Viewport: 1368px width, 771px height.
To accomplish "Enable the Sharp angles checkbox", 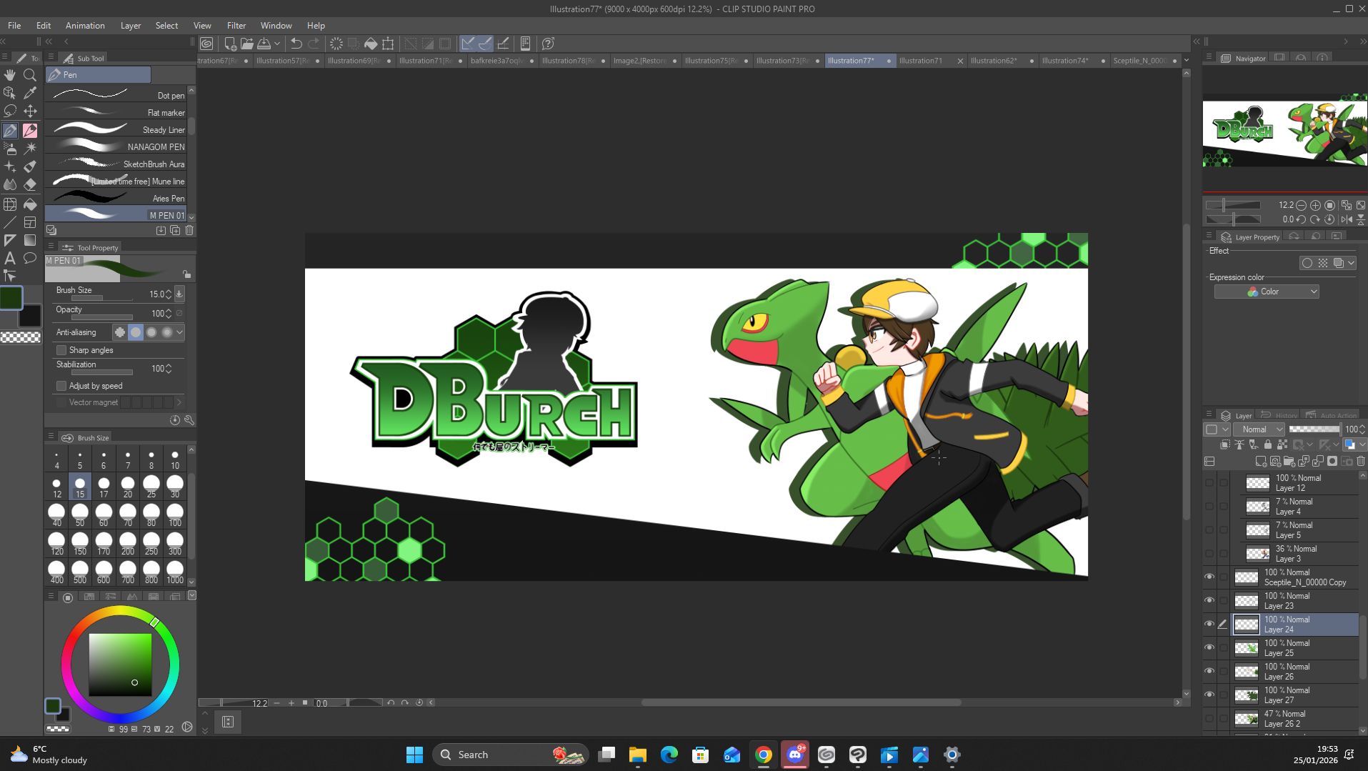I will click(61, 350).
